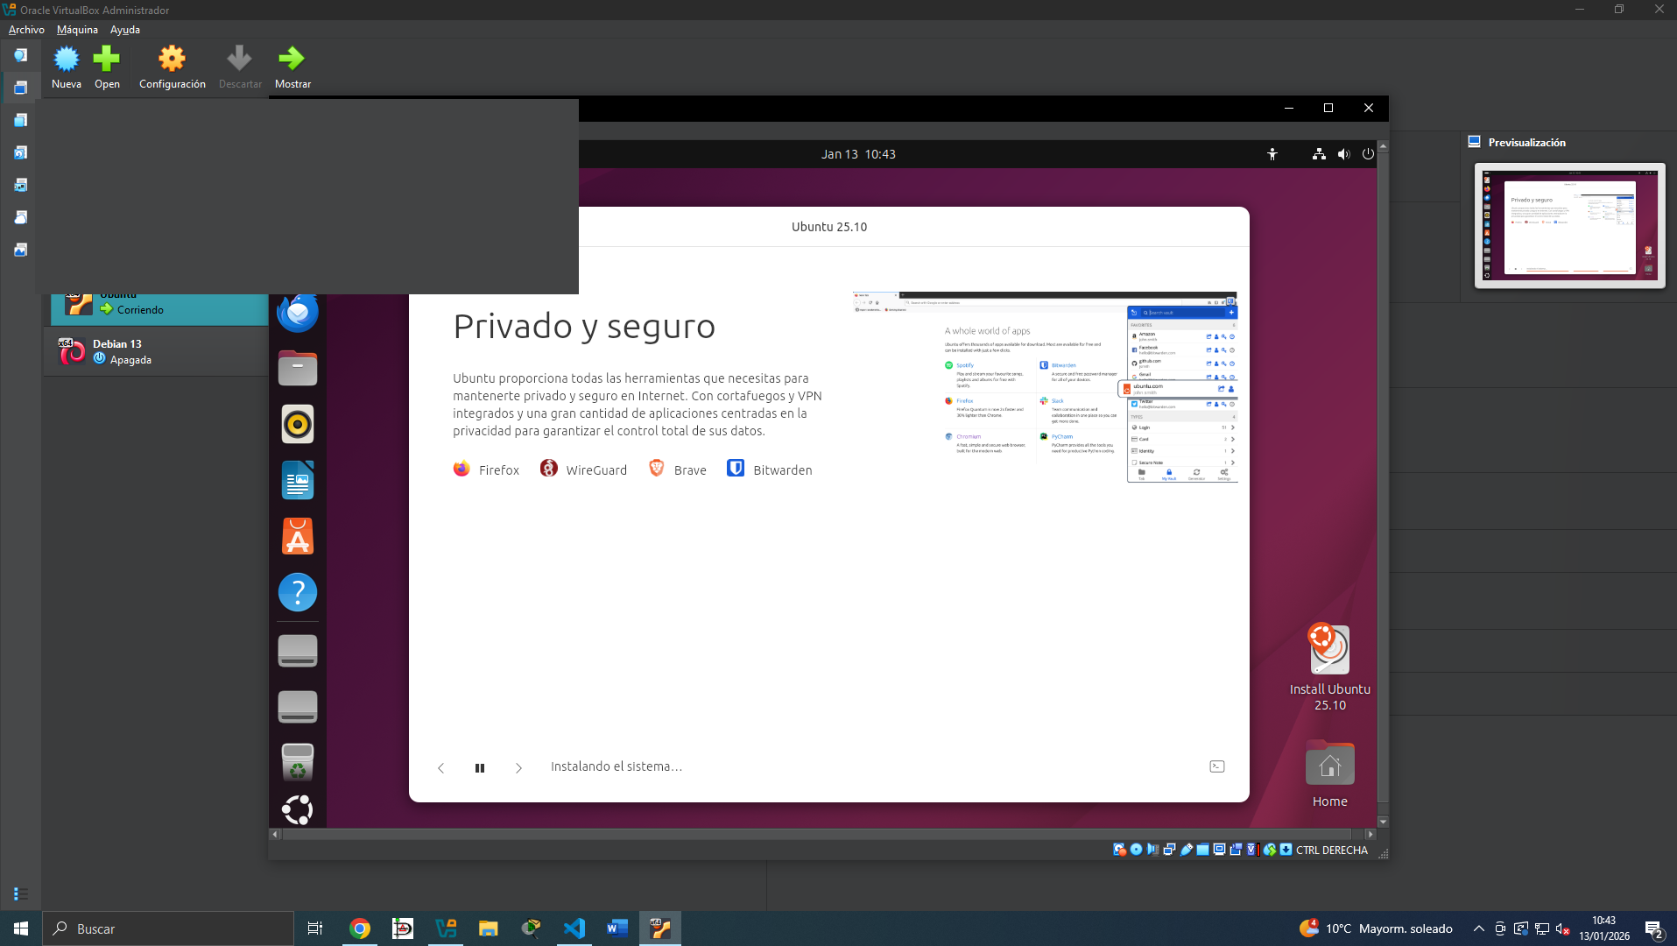Open LibreOffice Writer in the dock

298,480
